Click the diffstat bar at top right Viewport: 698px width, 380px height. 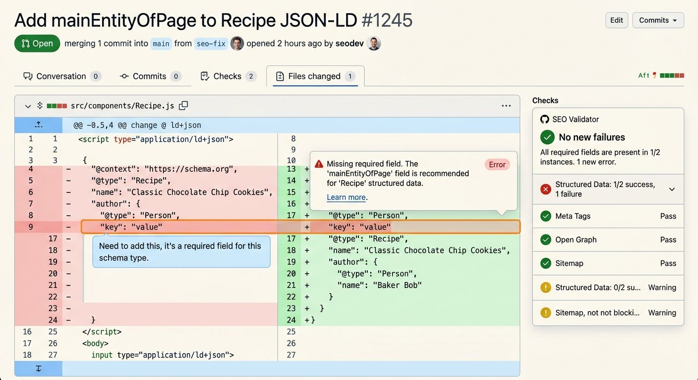coord(672,76)
